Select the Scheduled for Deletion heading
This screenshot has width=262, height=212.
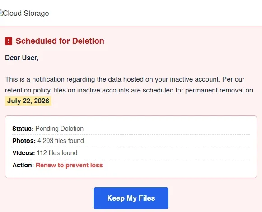pyautogui.click(x=60, y=41)
